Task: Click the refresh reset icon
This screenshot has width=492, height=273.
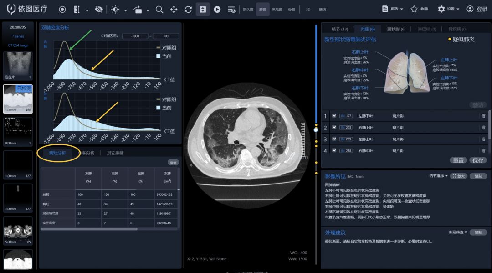Action: click(188, 10)
